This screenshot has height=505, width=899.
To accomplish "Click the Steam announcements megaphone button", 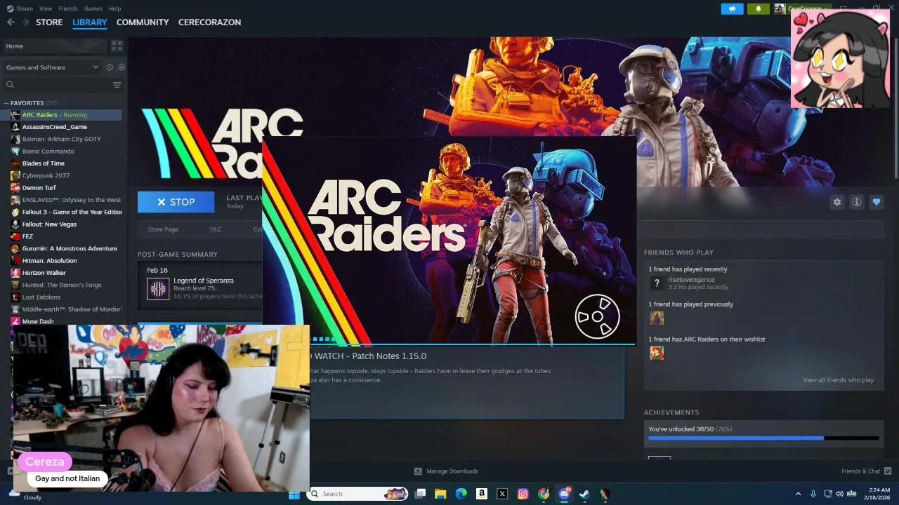I will tap(732, 9).
